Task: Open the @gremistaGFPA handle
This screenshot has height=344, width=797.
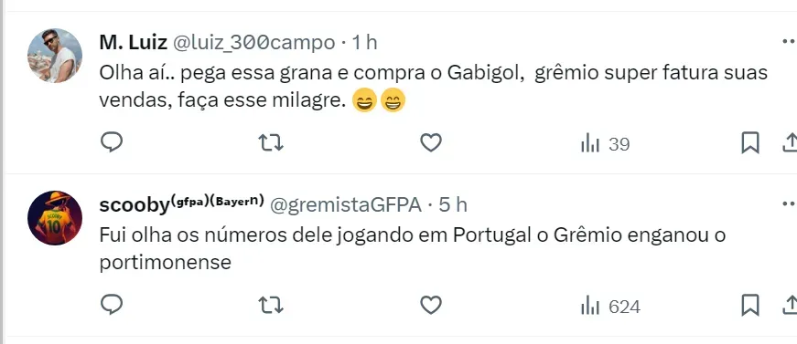Action: 346,205
